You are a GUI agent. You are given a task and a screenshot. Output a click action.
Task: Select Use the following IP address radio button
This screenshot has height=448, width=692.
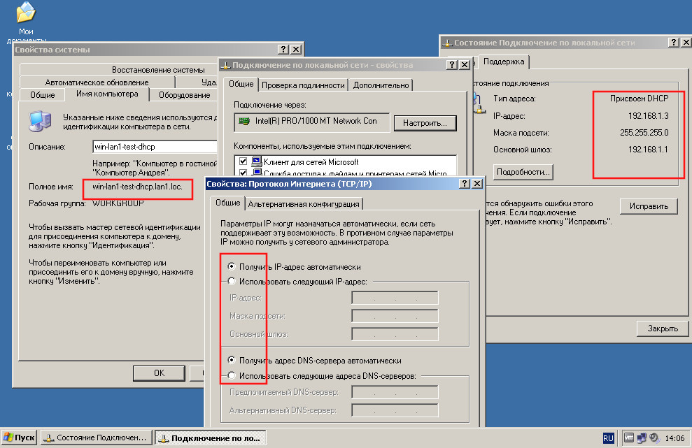coord(232,281)
